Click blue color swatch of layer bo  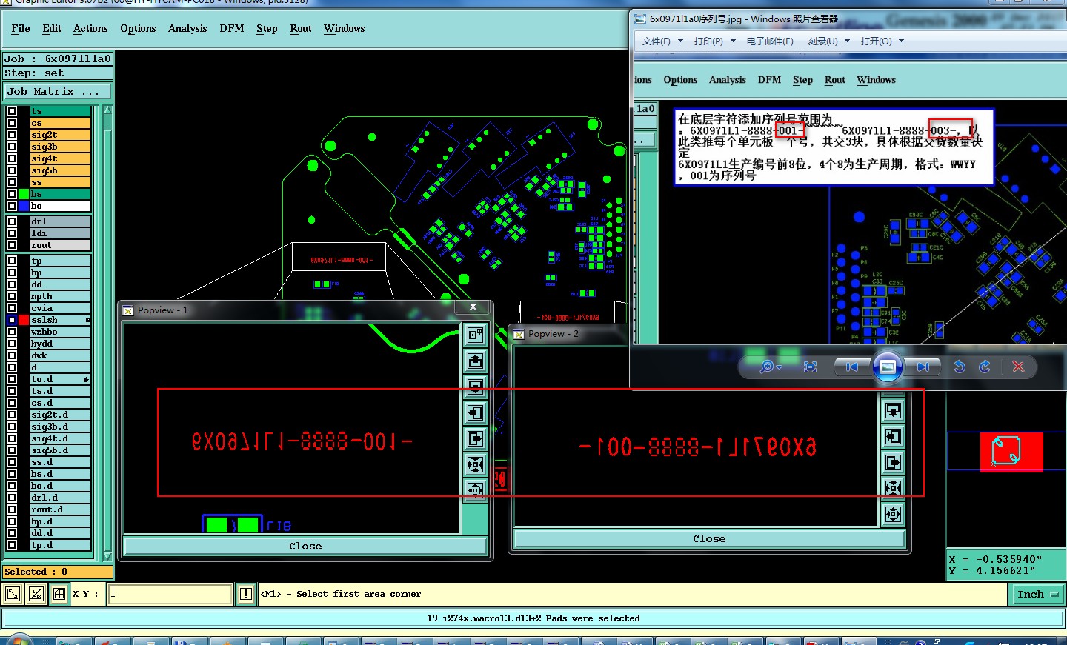(24, 206)
